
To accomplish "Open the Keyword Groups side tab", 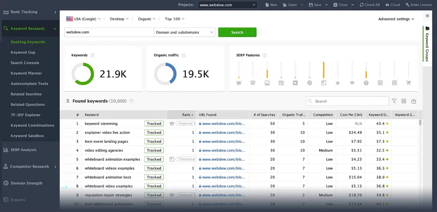I will pyautogui.click(x=427, y=44).
